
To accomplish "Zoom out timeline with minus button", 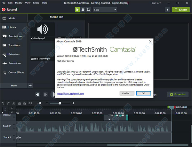I will point(47,103).
